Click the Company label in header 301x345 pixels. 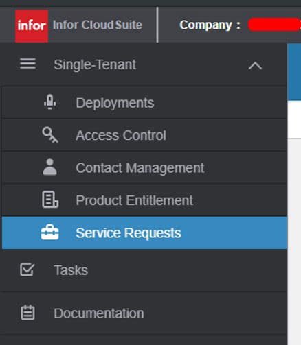(x=210, y=25)
